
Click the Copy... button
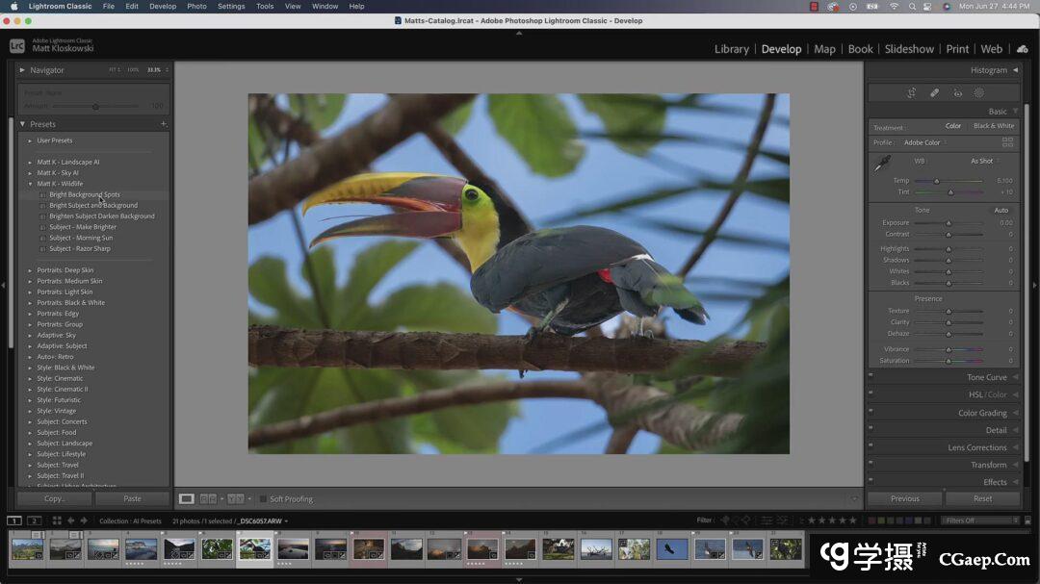pyautogui.click(x=55, y=498)
